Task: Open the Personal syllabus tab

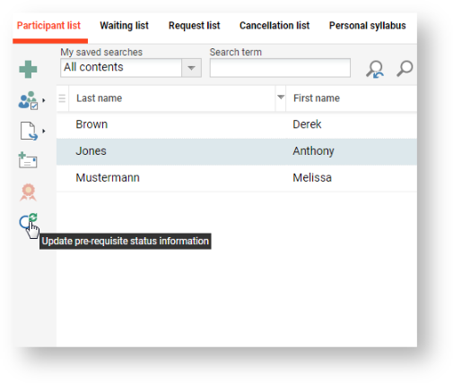Action: click(368, 26)
